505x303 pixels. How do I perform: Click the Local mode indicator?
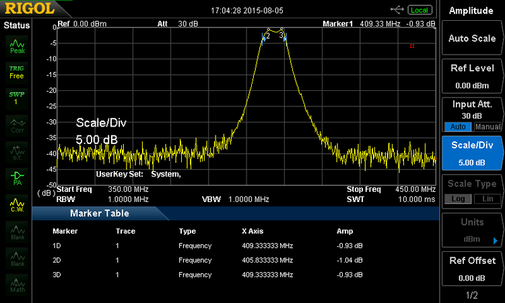[419, 10]
